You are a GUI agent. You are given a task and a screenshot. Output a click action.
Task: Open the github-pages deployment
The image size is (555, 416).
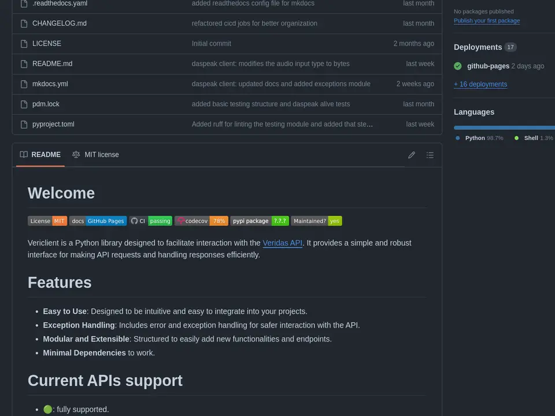(488, 66)
